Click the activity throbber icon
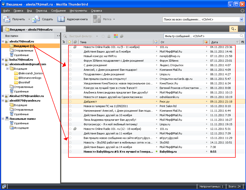 click(242, 11)
